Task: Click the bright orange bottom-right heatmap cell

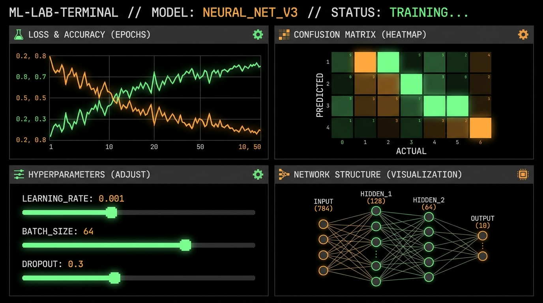Action: coord(481,128)
